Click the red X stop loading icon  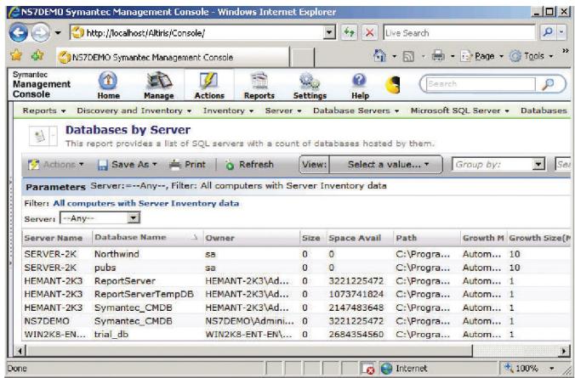[370, 33]
